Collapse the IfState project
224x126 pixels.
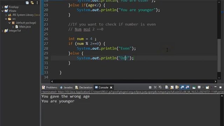point(2,11)
